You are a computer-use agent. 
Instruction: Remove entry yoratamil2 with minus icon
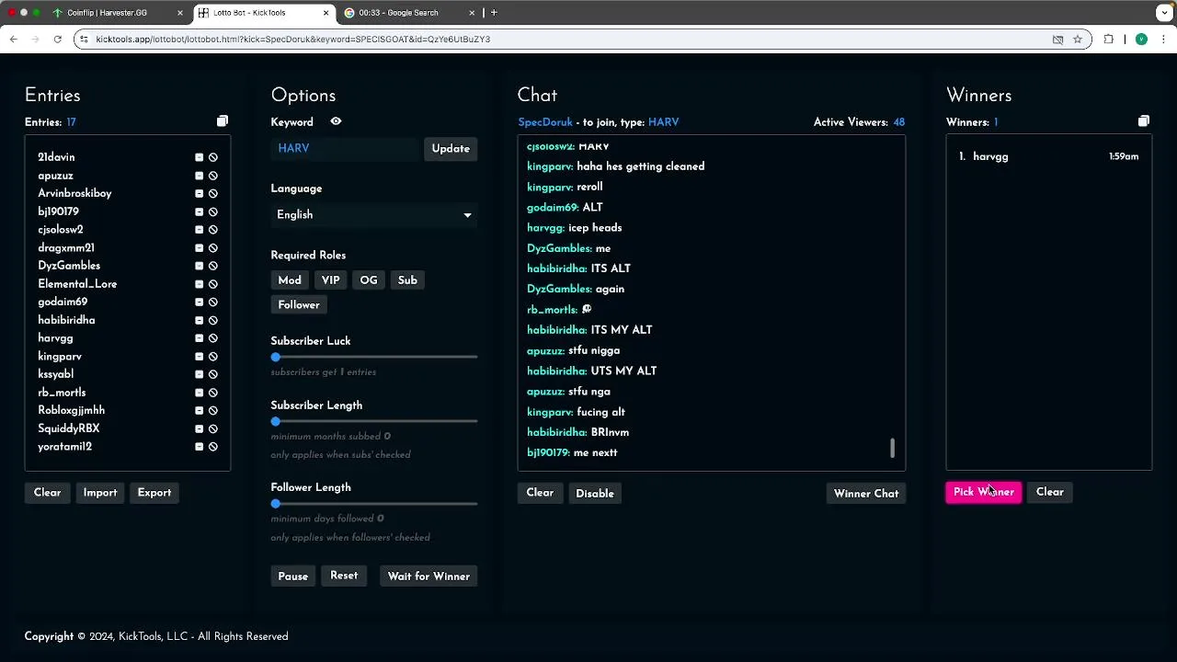[199, 447]
